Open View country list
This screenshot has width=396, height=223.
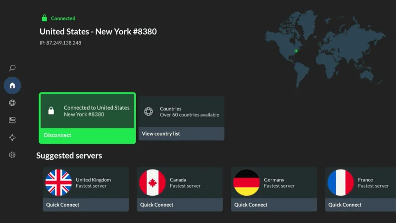coord(181,134)
